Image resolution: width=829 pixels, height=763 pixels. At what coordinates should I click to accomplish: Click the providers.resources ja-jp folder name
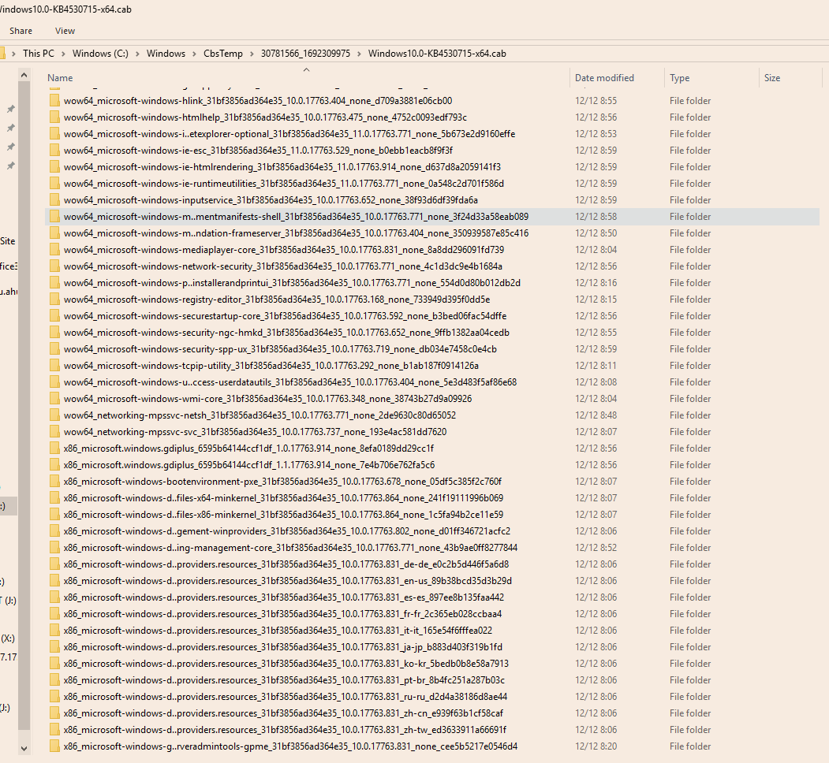tap(283, 647)
